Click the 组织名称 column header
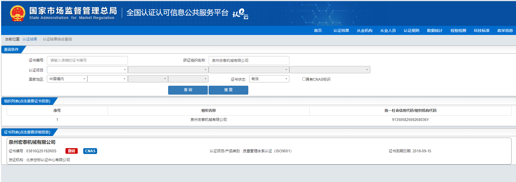This screenshot has height=182, width=516. 209,110
